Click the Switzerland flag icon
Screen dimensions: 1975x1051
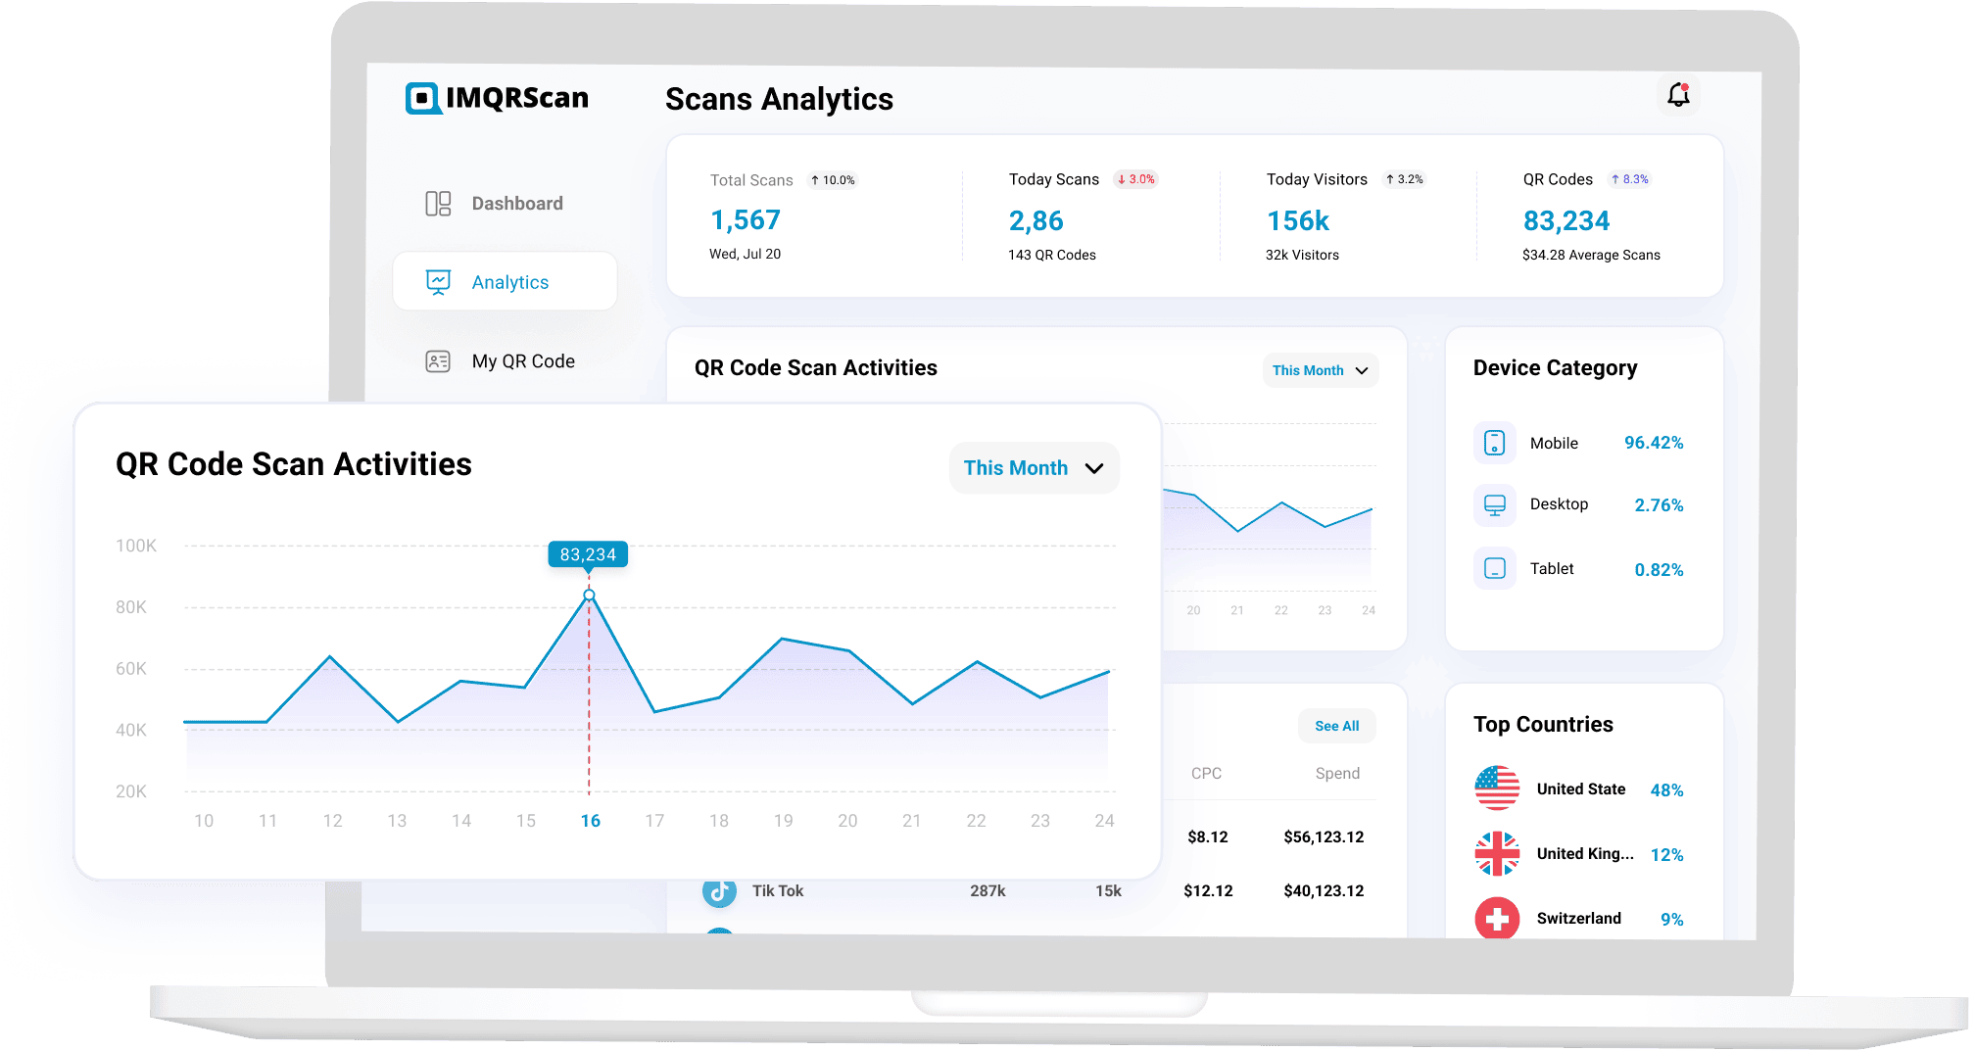click(x=1497, y=918)
